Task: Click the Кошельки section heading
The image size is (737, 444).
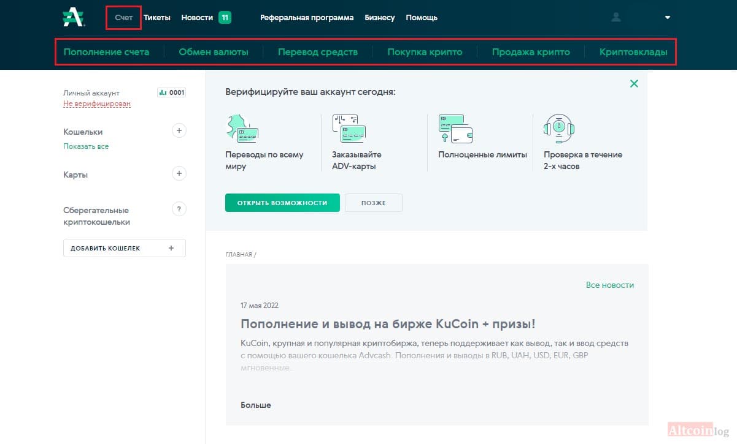Action: [83, 132]
